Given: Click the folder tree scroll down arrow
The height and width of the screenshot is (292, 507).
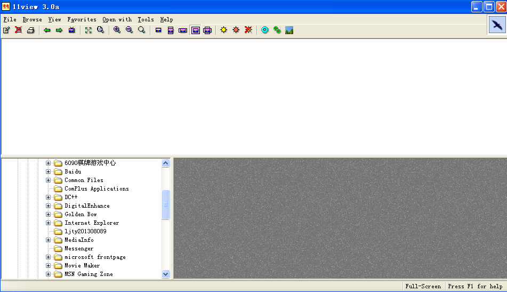Looking at the screenshot, I should (x=165, y=274).
